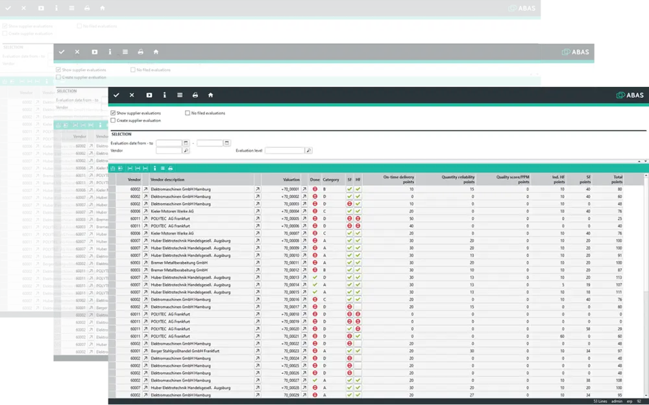
Task: Print the table via green toolbar printer icon
Action: point(170,168)
